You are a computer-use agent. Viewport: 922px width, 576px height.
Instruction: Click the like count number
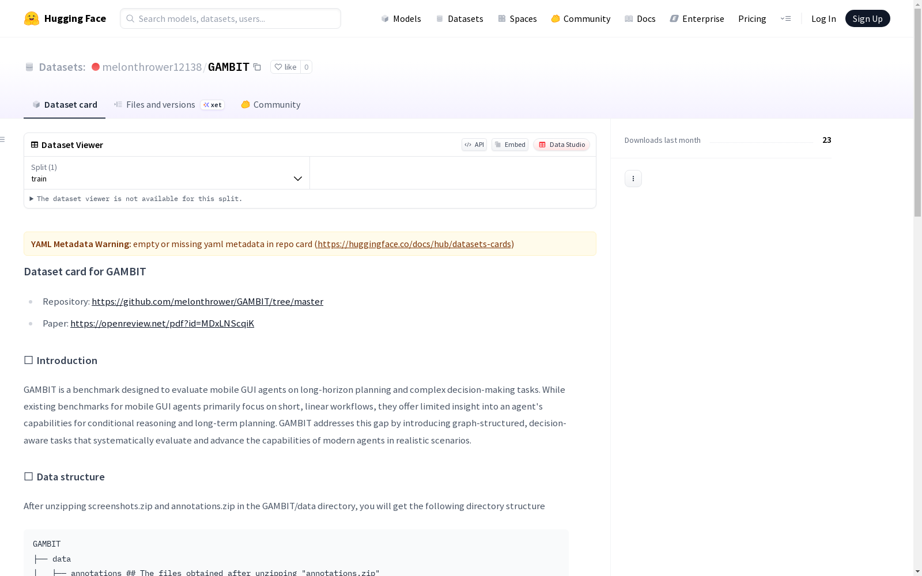tap(307, 67)
